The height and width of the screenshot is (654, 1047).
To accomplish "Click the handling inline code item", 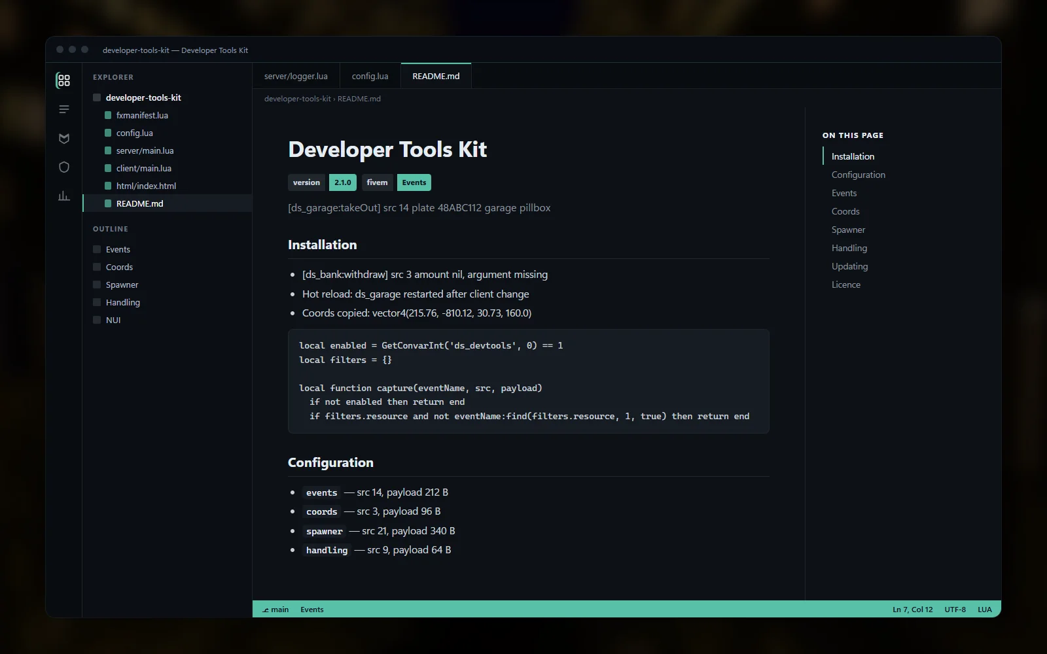I will (x=327, y=550).
